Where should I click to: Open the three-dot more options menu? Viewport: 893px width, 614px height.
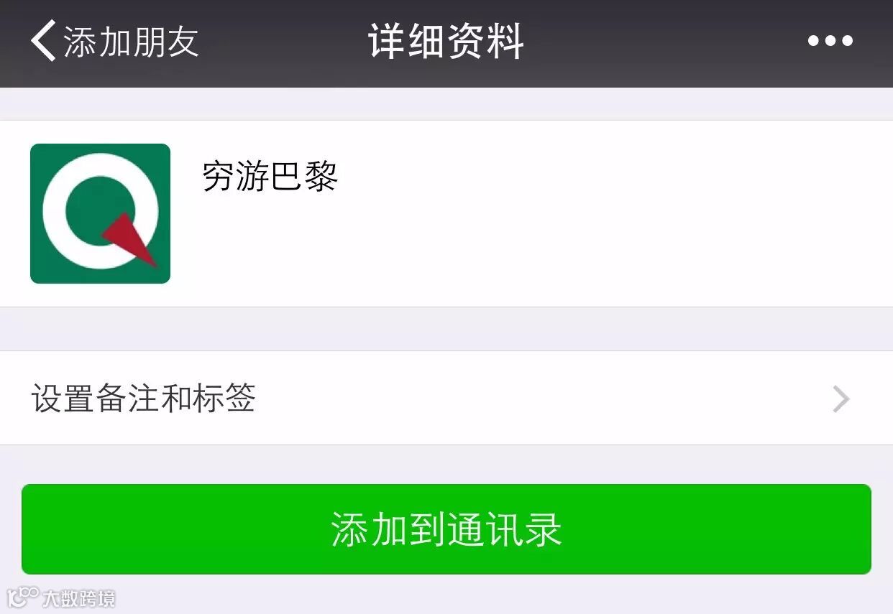click(830, 41)
